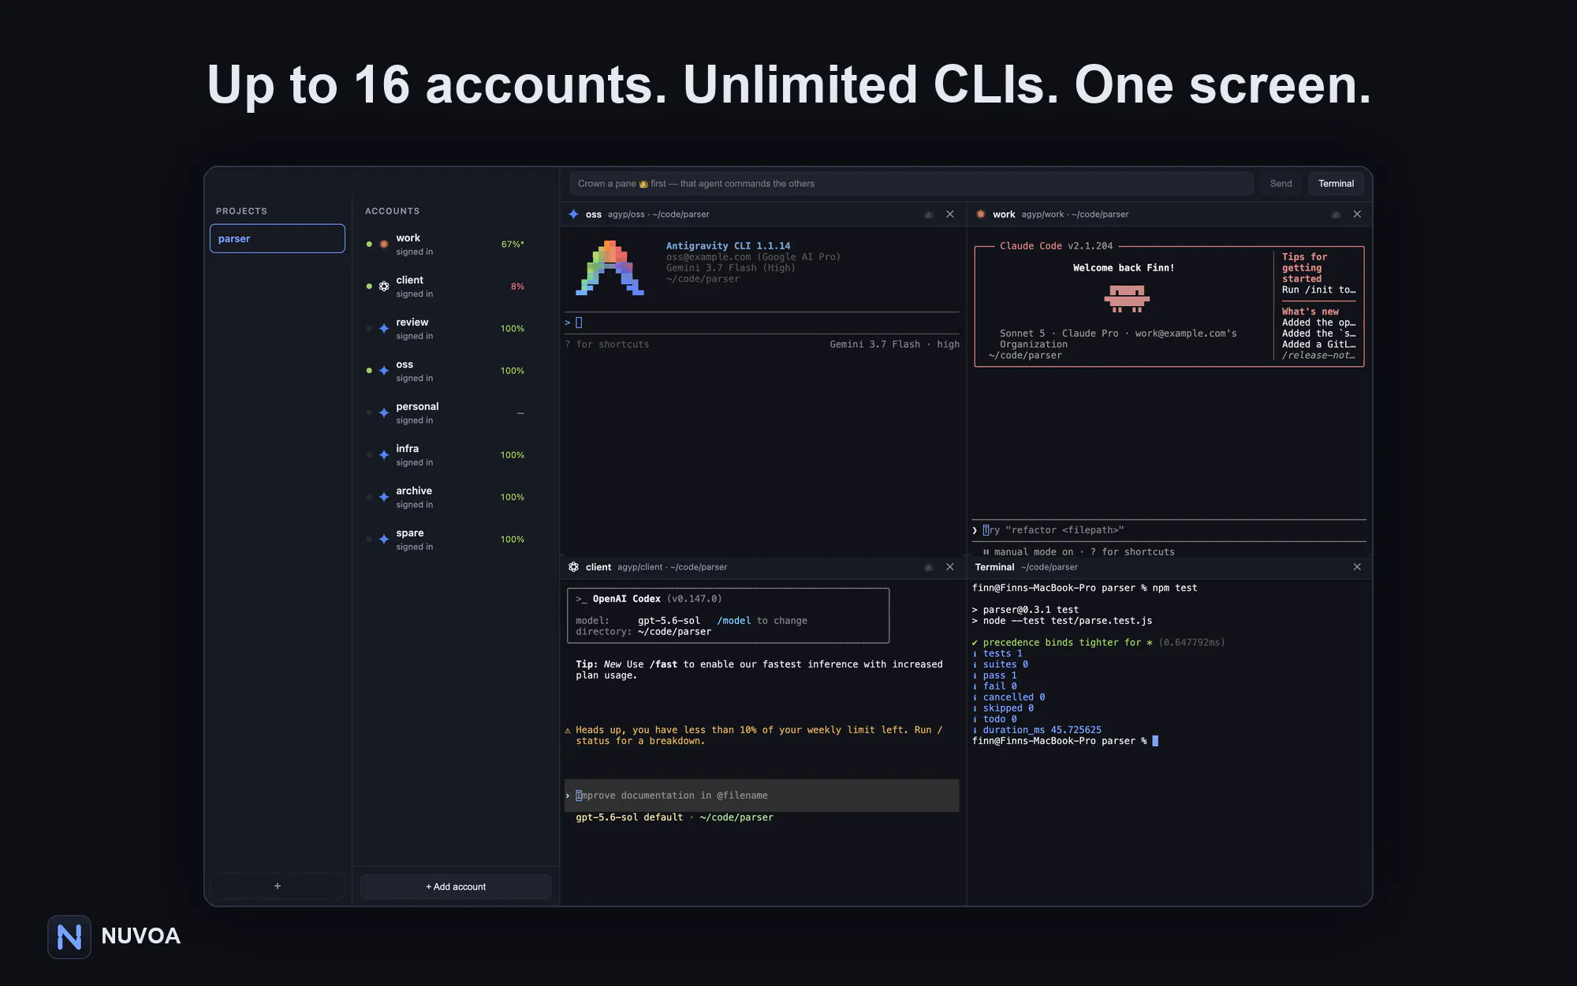Image resolution: width=1577 pixels, height=986 pixels.
Task: Click the Gemini sparkle icon for oss account
Action: [x=384, y=371]
